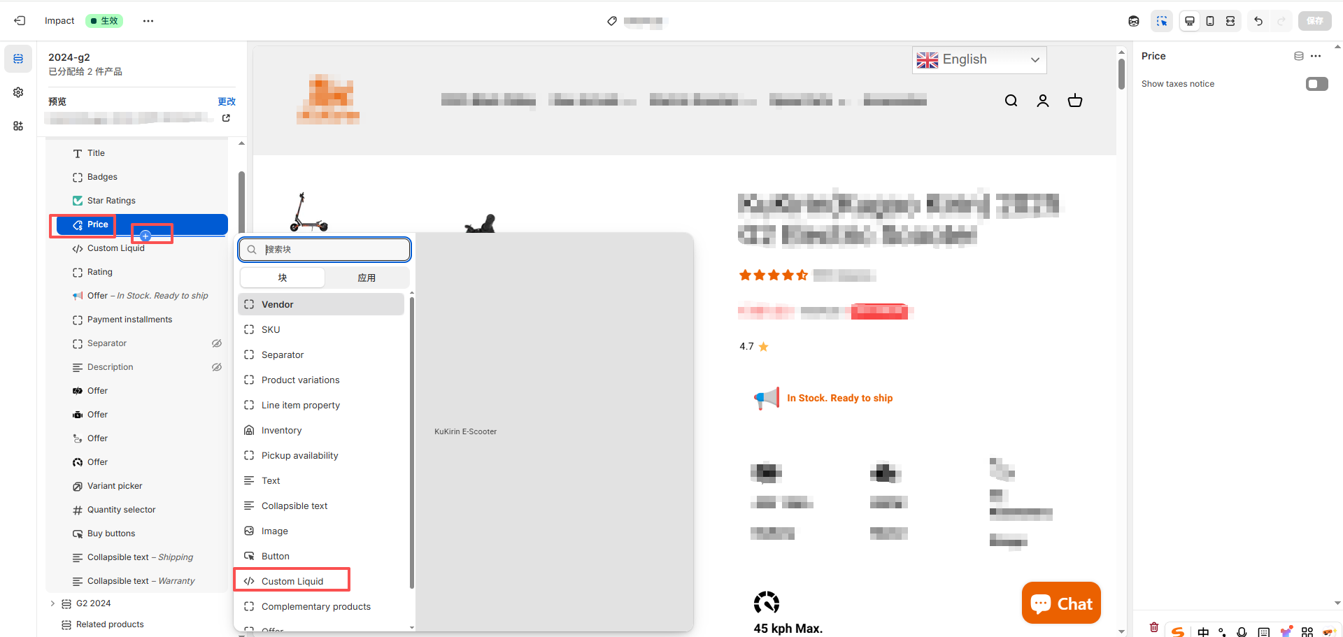This screenshot has height=637, width=1343.
Task: Choose Custom Liquid from block list
Action: click(x=292, y=581)
